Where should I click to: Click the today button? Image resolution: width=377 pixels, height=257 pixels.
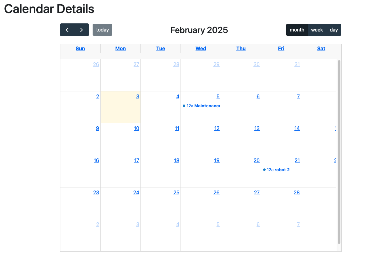(102, 30)
